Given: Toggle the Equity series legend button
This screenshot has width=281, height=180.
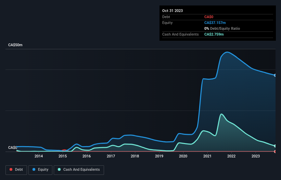Looking at the screenshot, I should point(40,170).
